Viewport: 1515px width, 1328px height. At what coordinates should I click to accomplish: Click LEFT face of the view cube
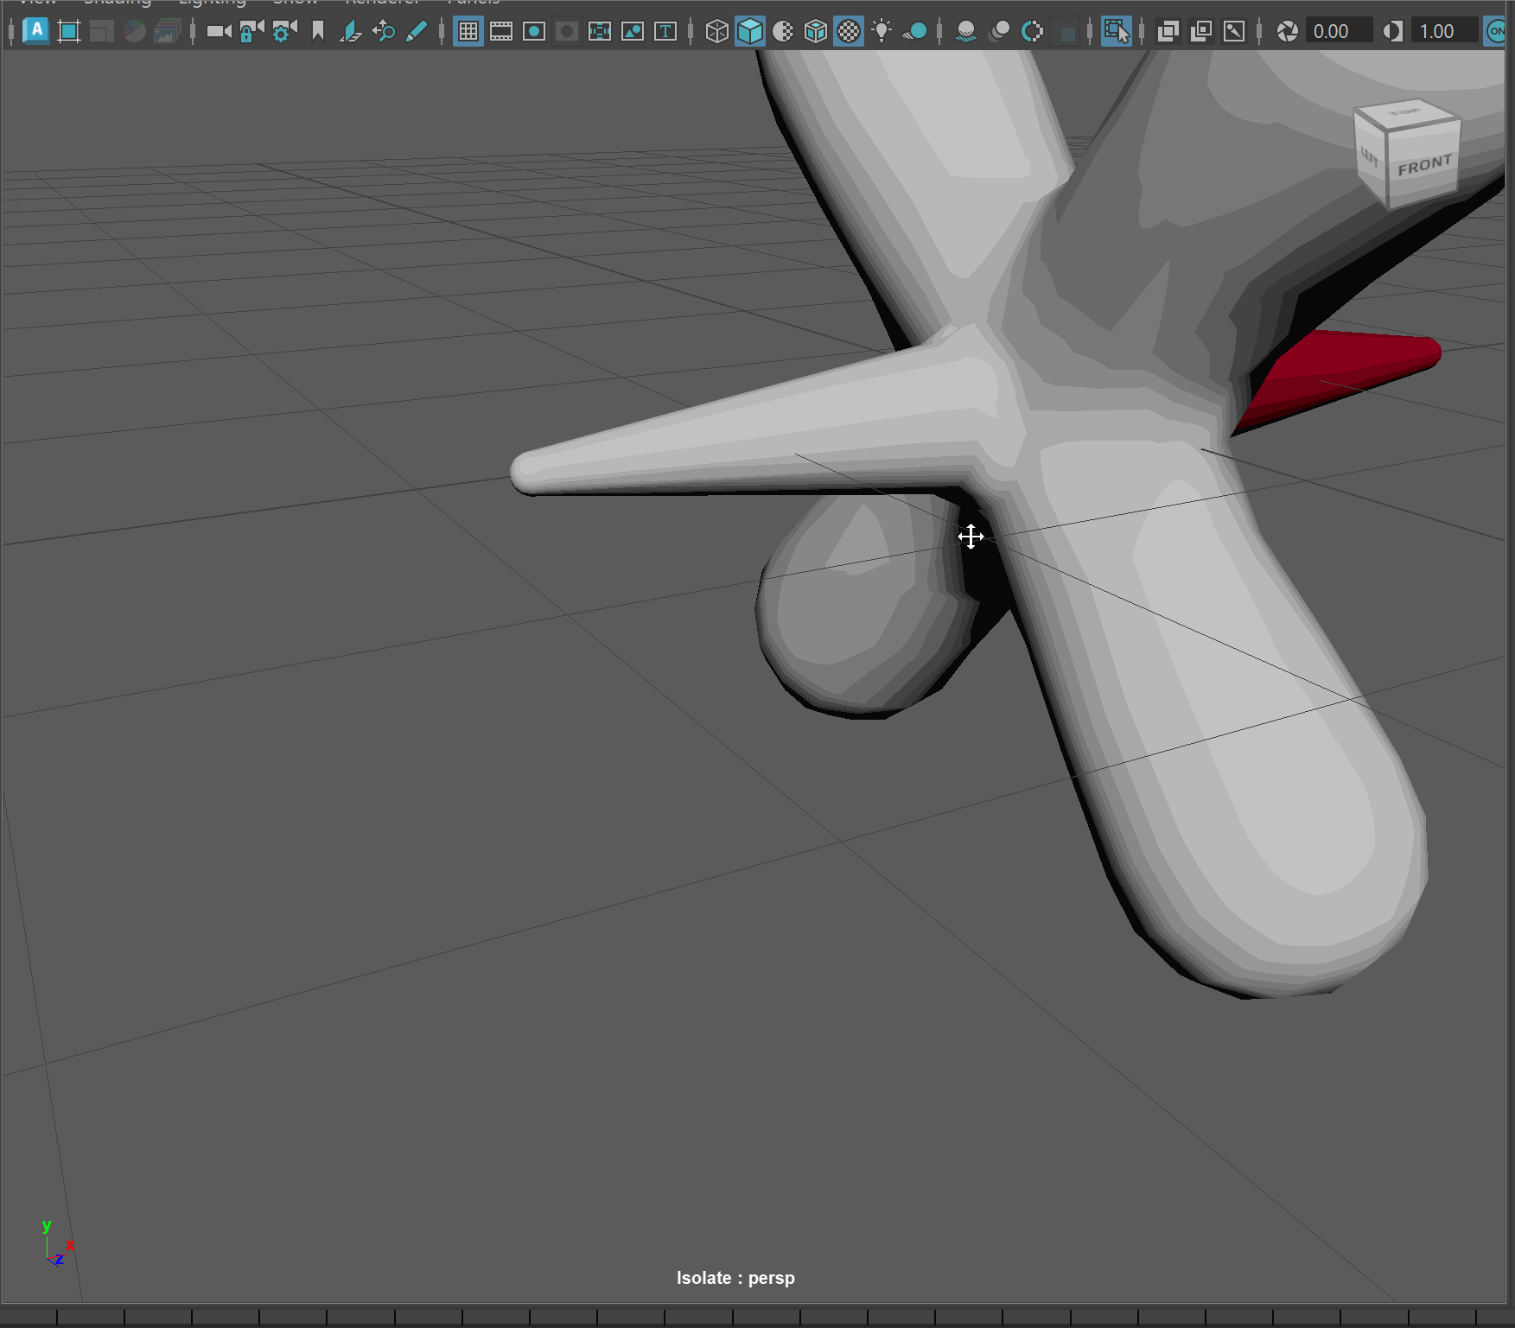click(1370, 158)
